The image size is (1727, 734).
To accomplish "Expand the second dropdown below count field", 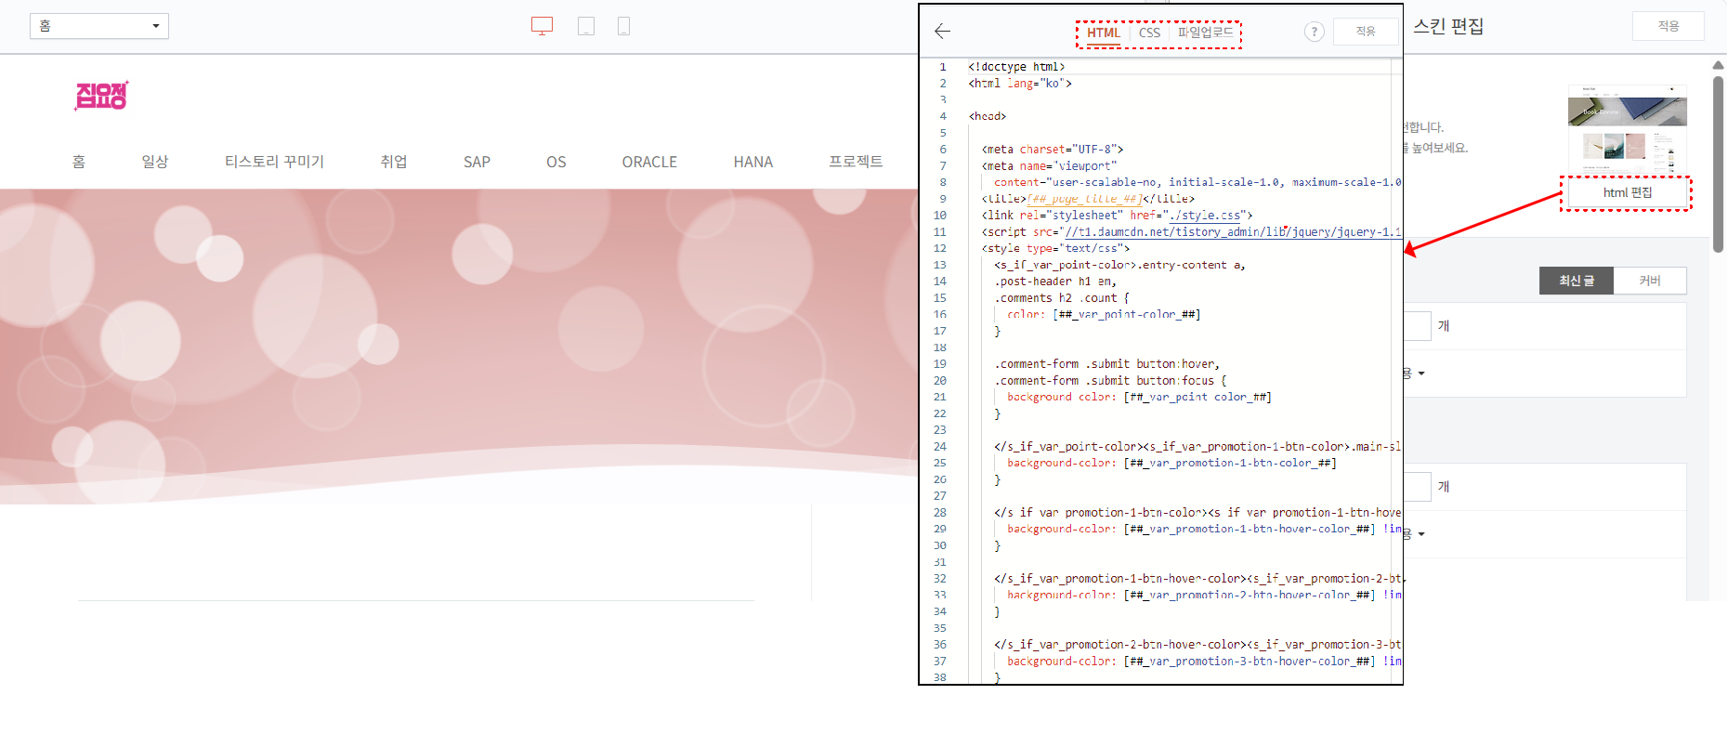I will (x=1414, y=534).
